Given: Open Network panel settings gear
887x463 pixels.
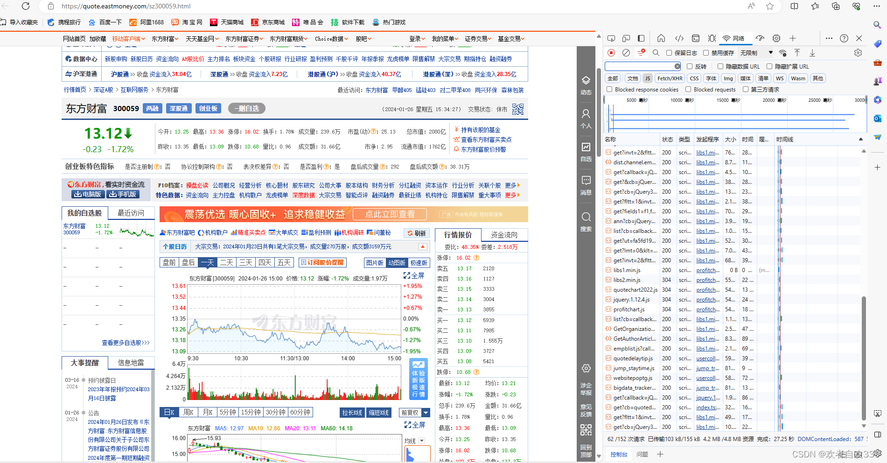Looking at the screenshot, I should tap(858, 53).
